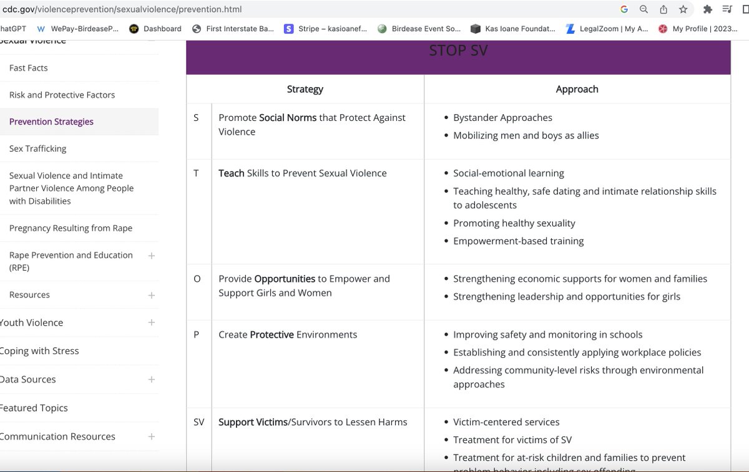Click 'Victim-centered services' bullet

pyautogui.click(x=506, y=422)
